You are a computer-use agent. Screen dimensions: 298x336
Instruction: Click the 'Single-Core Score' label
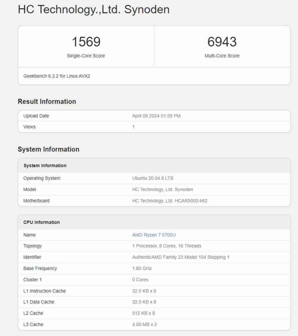coord(86,56)
